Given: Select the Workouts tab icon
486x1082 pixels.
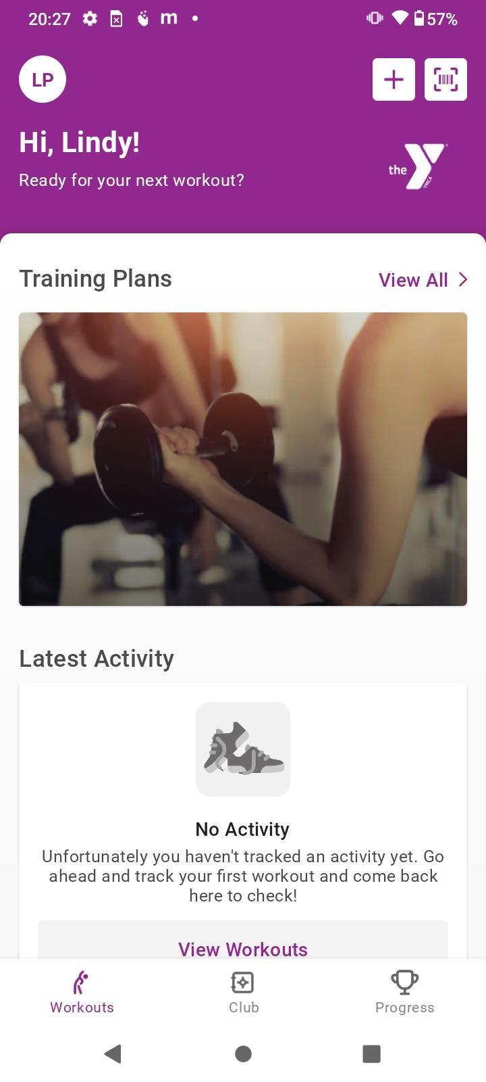Looking at the screenshot, I should (82, 982).
